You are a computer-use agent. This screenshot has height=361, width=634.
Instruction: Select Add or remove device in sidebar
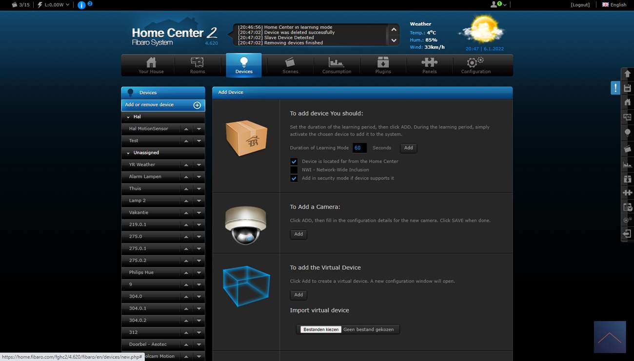[163, 105]
